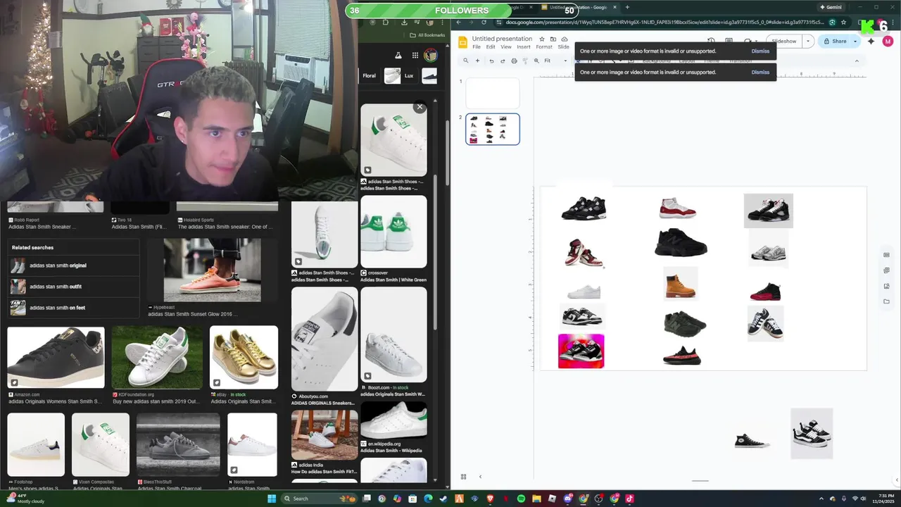Select slide 1 thumbnail in filmstrip

[493, 93]
